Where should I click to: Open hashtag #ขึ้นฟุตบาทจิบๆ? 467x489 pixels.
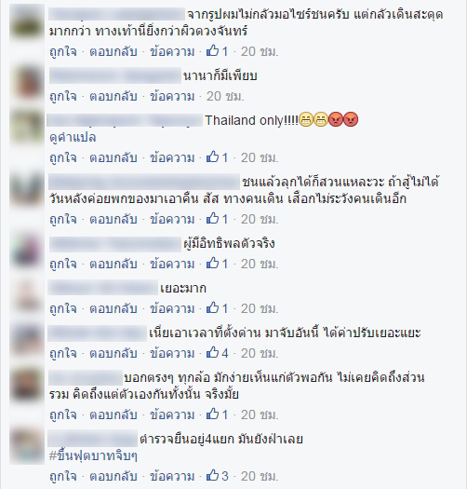click(93, 456)
